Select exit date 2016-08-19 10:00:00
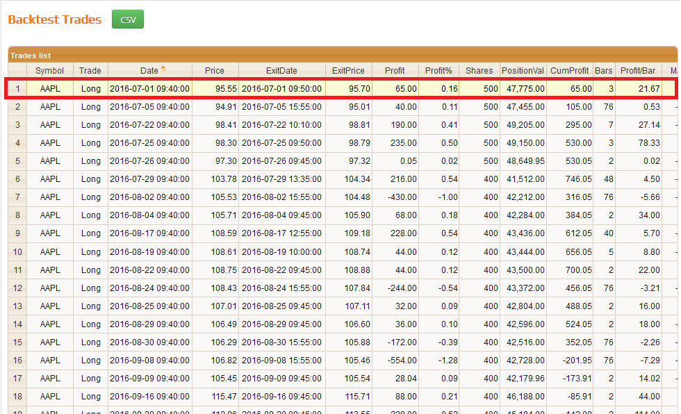 pyautogui.click(x=281, y=251)
